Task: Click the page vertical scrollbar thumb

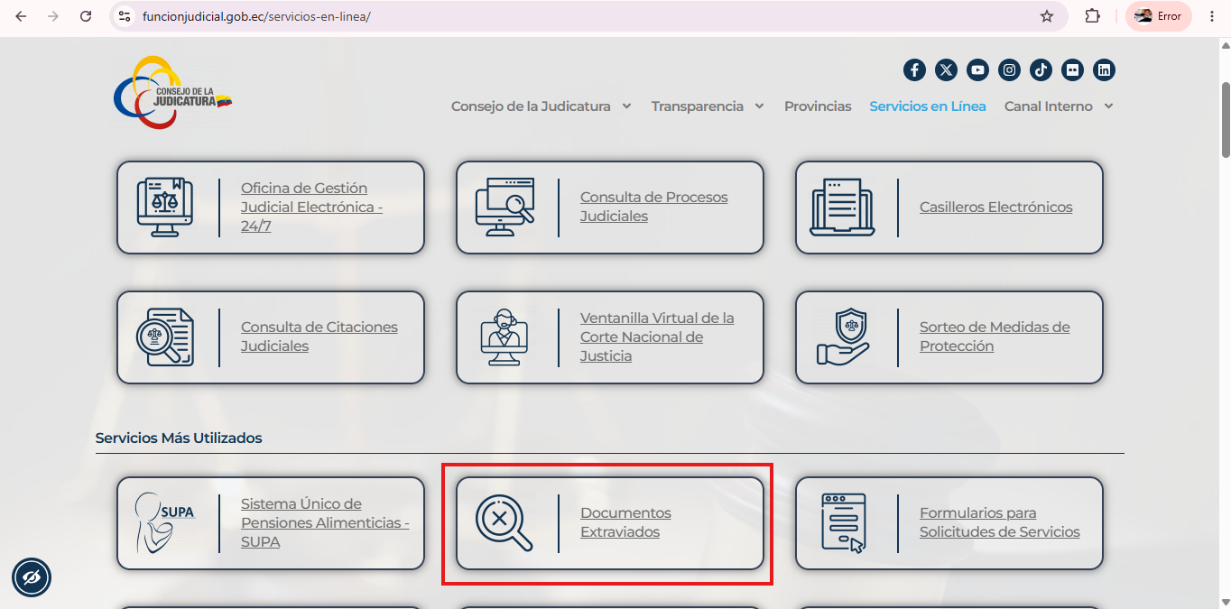Action: point(1225,119)
